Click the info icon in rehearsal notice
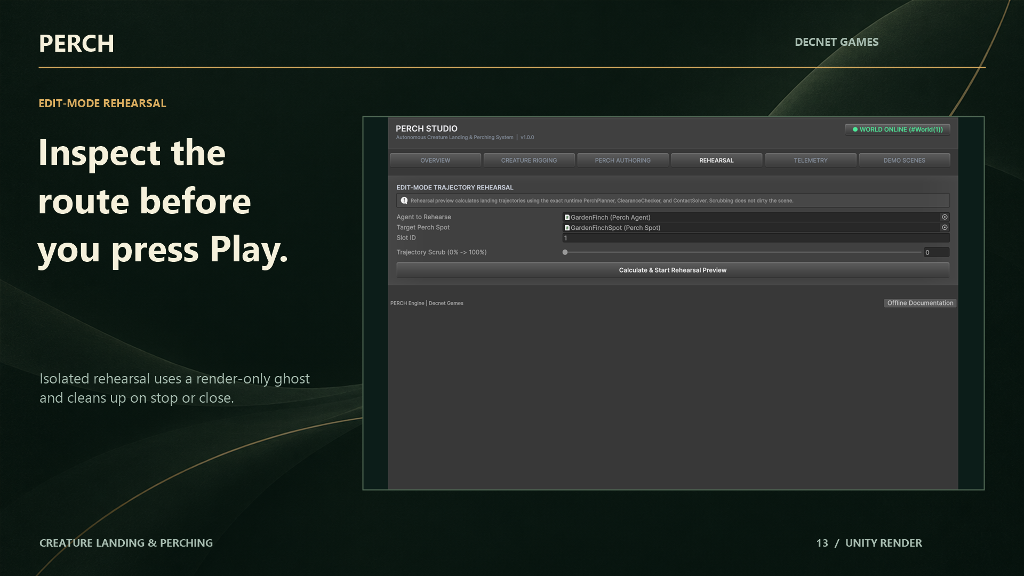The width and height of the screenshot is (1024, 576). [404, 201]
